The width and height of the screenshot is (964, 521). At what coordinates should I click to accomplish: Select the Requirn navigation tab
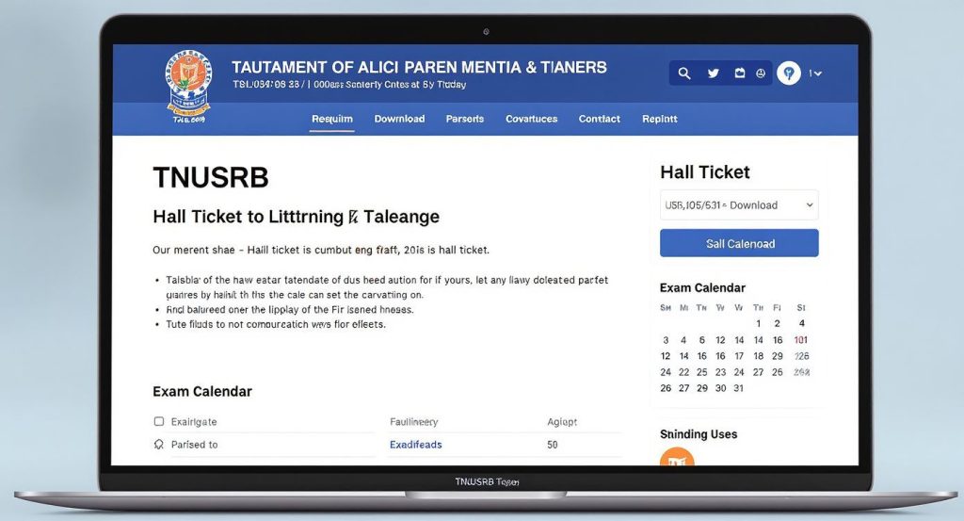pos(332,119)
